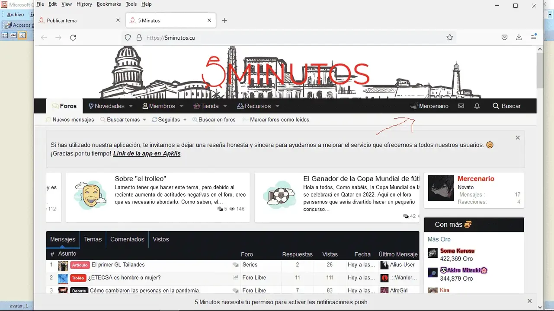The height and width of the screenshot is (311, 554).
Task: Click the padlock site info icon
Action: [x=139, y=38]
